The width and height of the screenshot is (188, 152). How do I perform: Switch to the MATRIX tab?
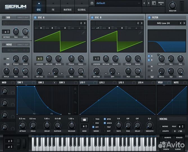click(x=67, y=10)
